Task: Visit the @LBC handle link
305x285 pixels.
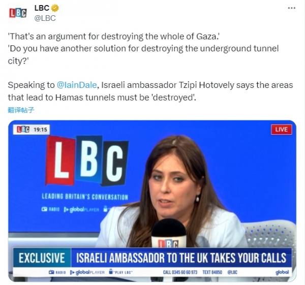Action: pyautogui.click(x=45, y=18)
